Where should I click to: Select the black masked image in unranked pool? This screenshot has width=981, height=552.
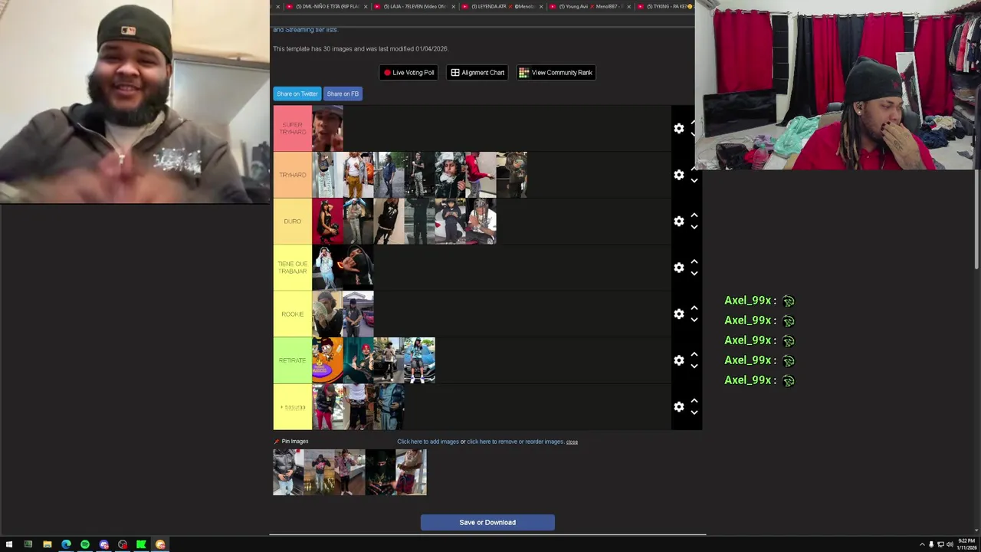(380, 472)
